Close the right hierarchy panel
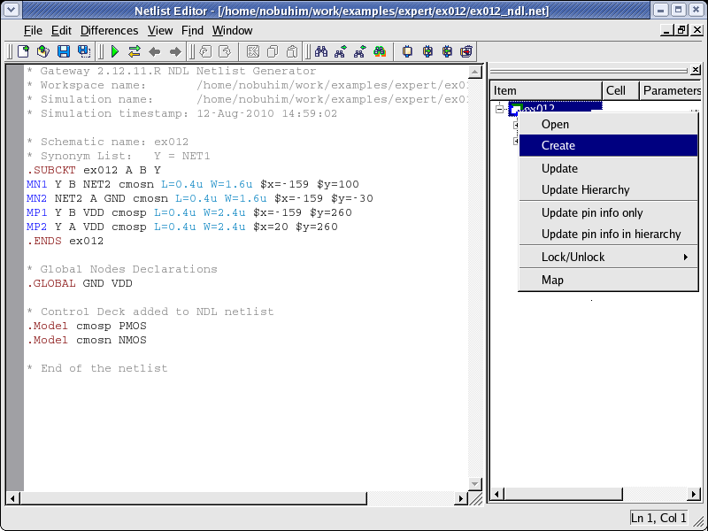Screen dimensions: 708x531 pos(697,70)
